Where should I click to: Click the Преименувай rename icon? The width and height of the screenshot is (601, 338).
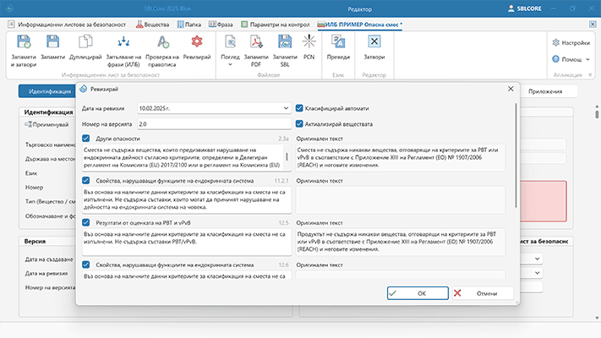[x=29, y=124]
